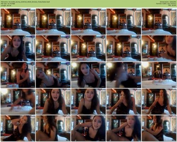The image size is (177, 142).
Task: Open bottom-row thumbnail of woman with hand behind head
Action: [18, 128]
